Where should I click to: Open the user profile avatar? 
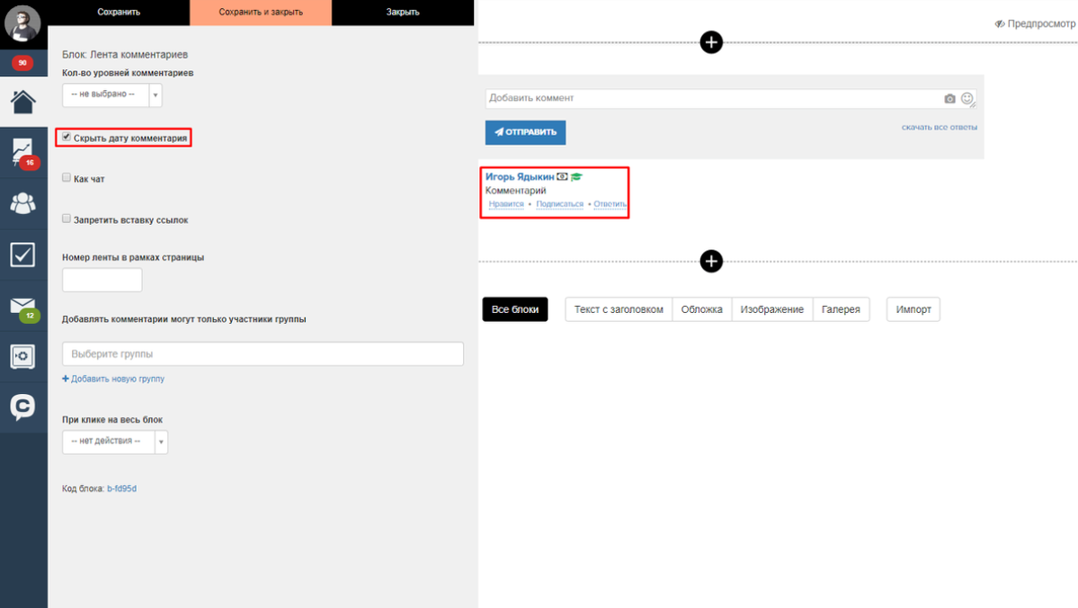tap(22, 22)
